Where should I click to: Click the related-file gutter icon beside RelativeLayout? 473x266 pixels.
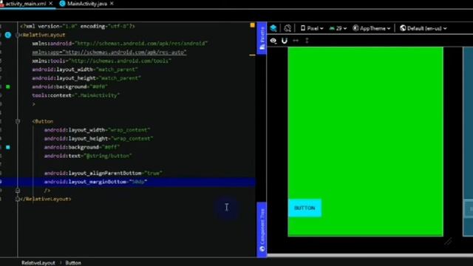[8, 35]
